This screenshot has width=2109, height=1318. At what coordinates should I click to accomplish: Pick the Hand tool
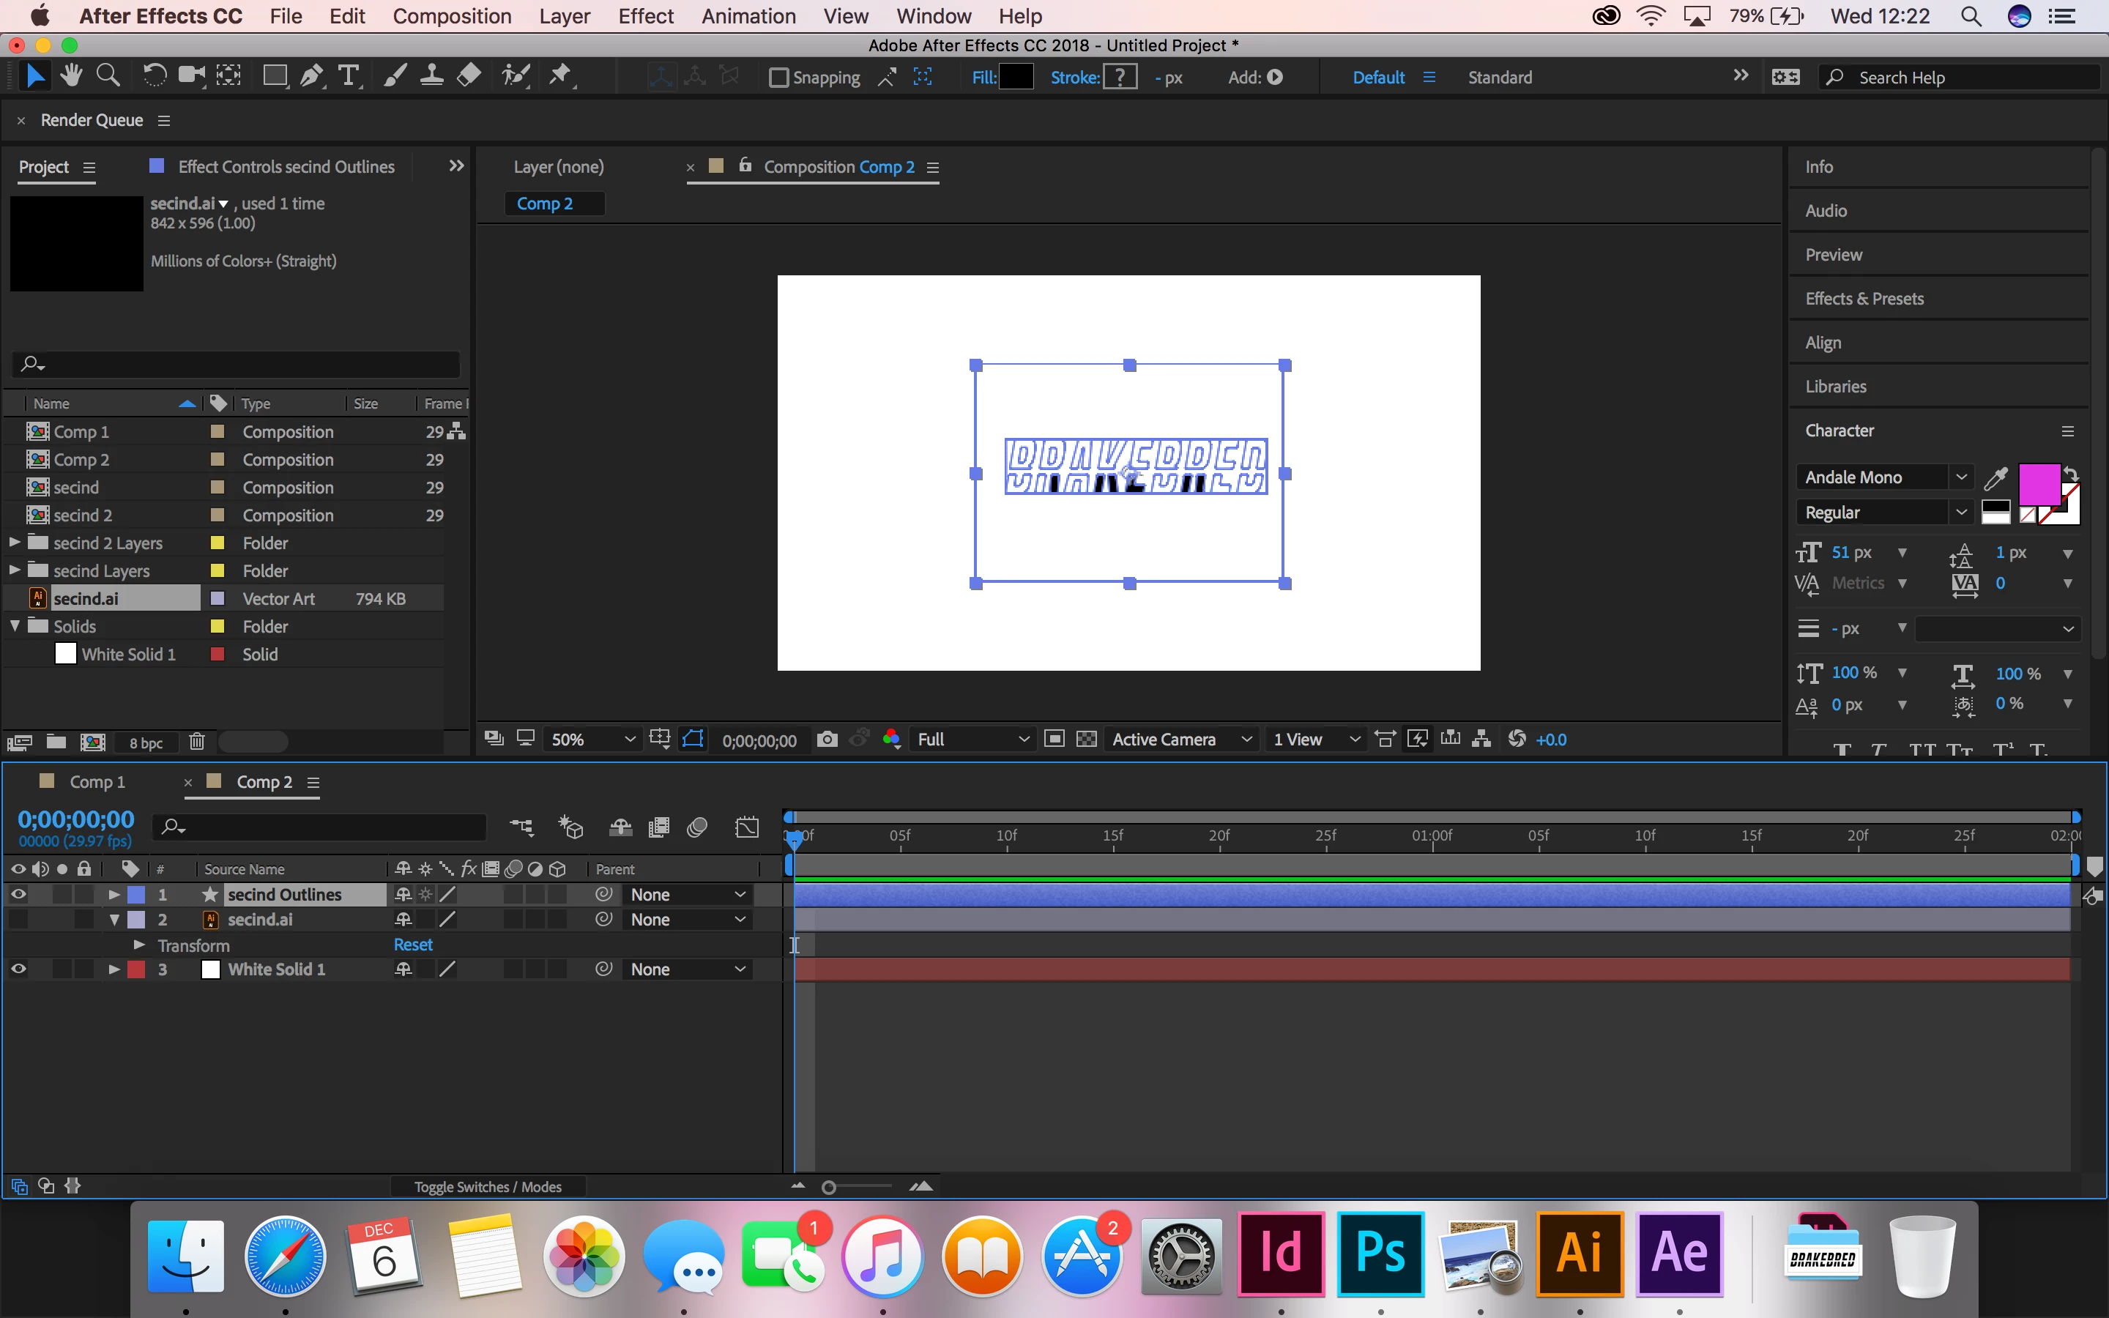pos(72,77)
